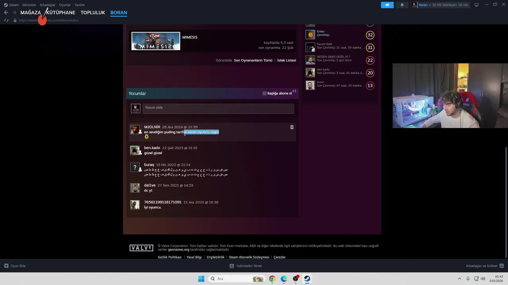Viewport: 508px width, 285px height.
Task: Go forward with the right arrow
Action: 14,13
